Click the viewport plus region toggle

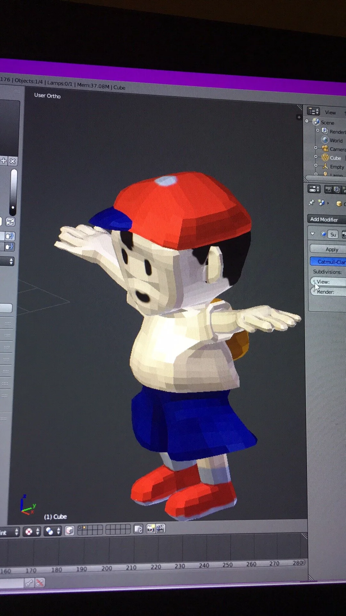pyautogui.click(x=299, y=117)
